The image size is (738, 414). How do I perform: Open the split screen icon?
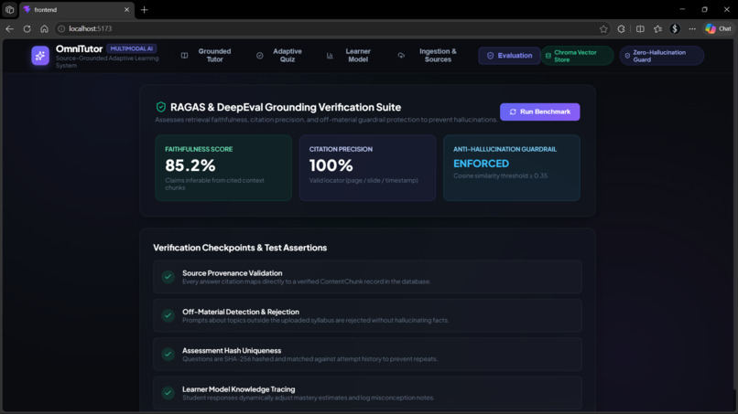[x=640, y=28]
